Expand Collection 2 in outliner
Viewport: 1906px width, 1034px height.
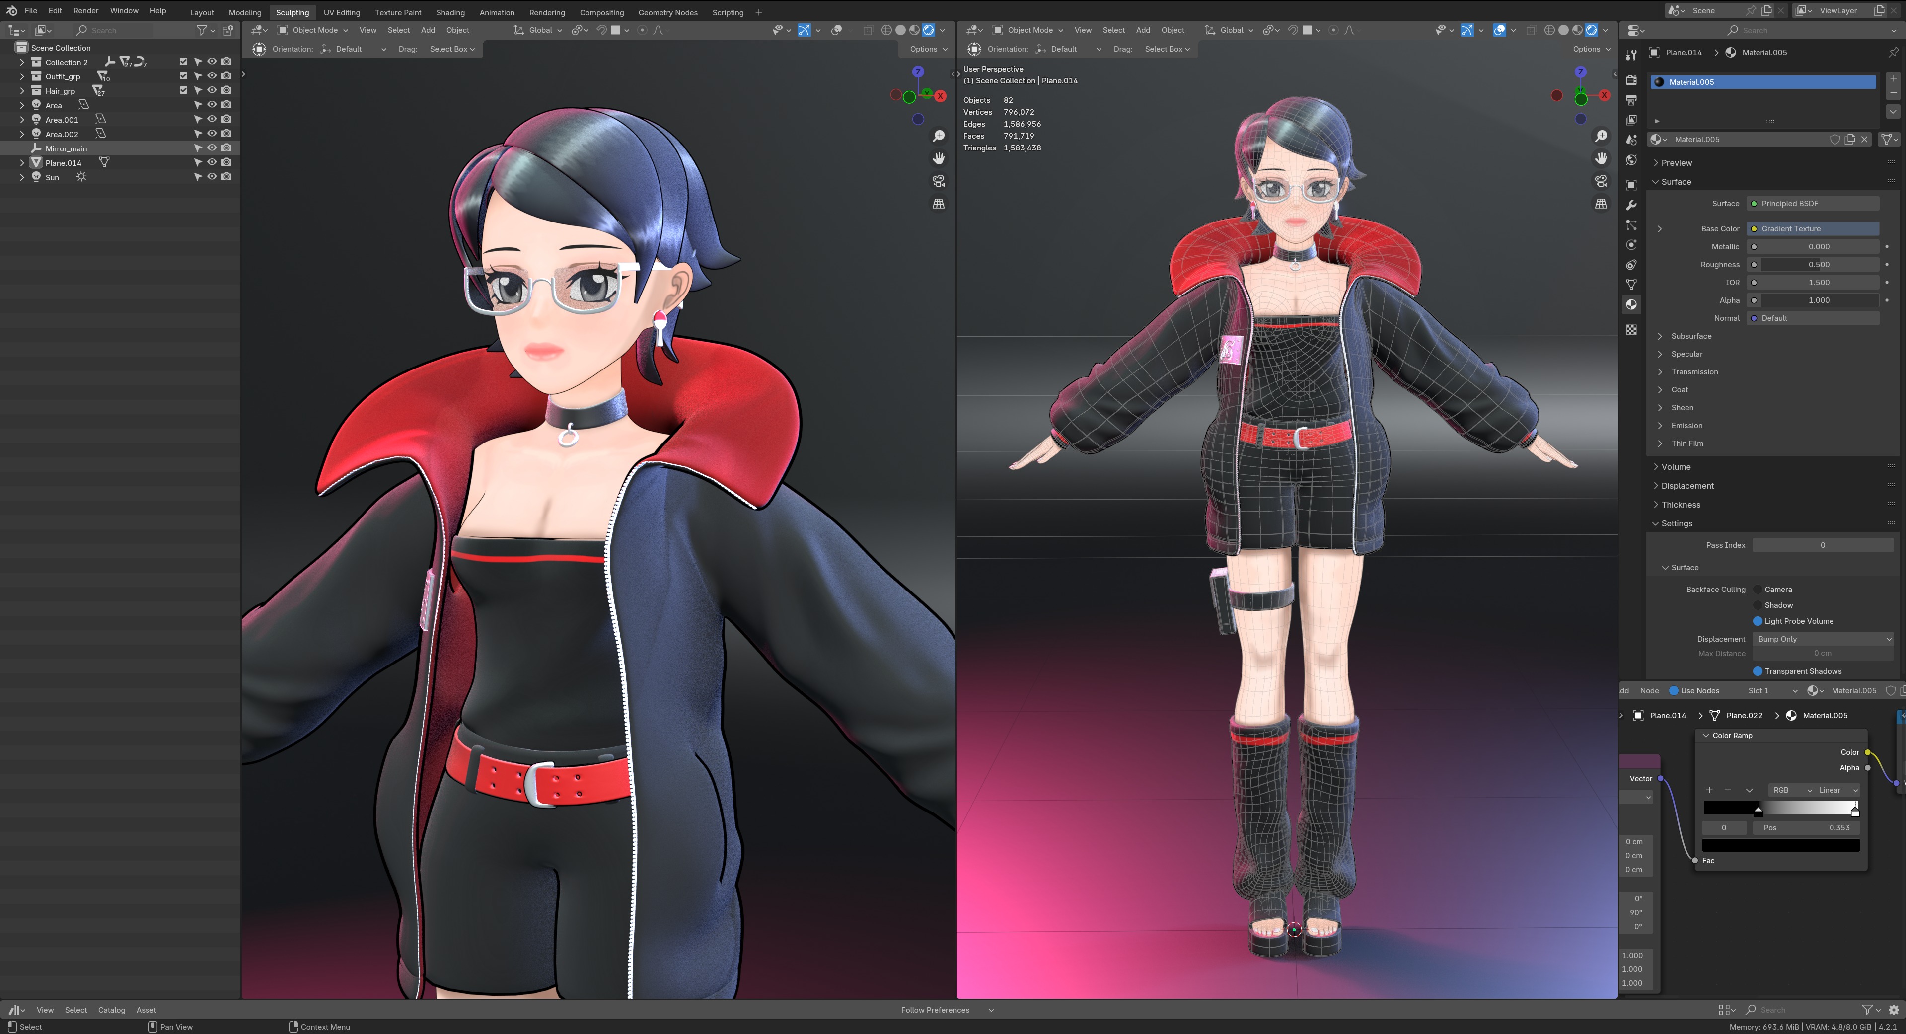(21, 62)
